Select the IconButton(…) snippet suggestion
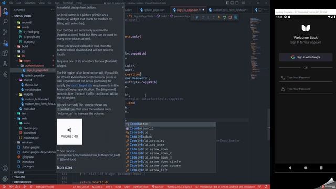 click(171, 128)
